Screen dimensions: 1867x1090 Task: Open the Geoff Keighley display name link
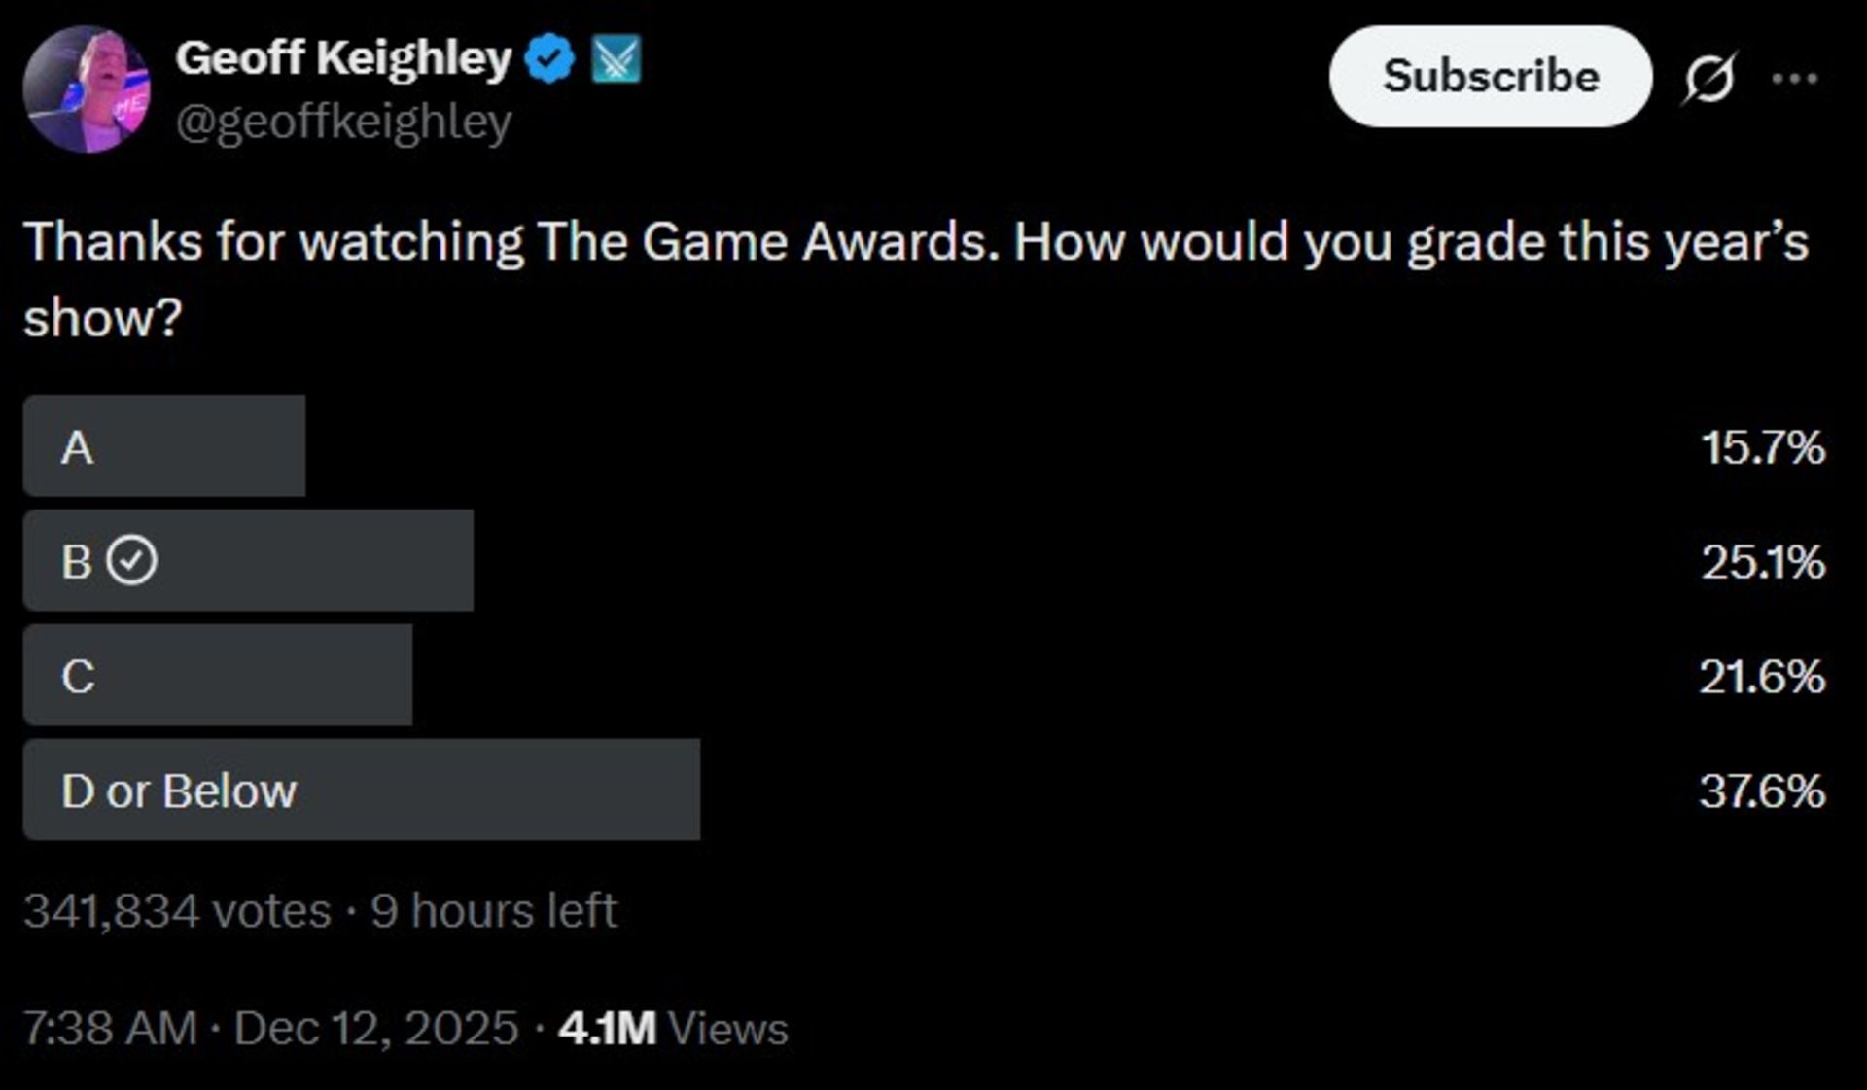(x=343, y=58)
